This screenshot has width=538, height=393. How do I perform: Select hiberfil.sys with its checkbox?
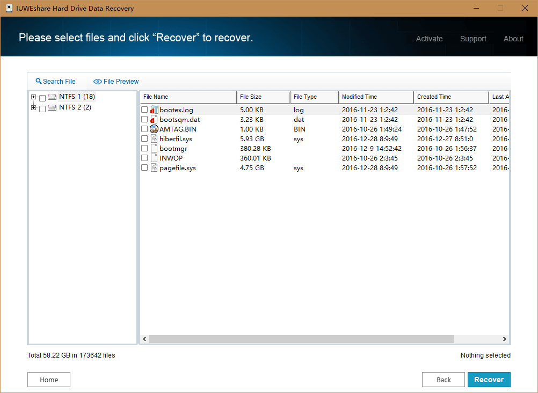click(144, 139)
